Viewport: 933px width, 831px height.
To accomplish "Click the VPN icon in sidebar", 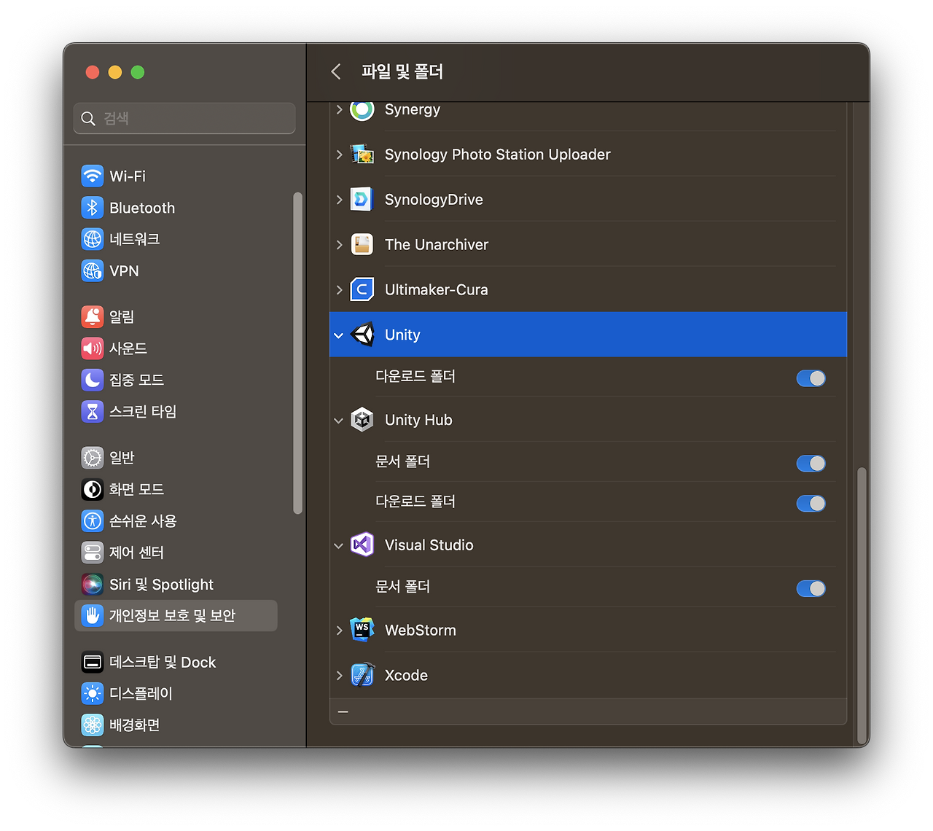I will pyautogui.click(x=93, y=271).
